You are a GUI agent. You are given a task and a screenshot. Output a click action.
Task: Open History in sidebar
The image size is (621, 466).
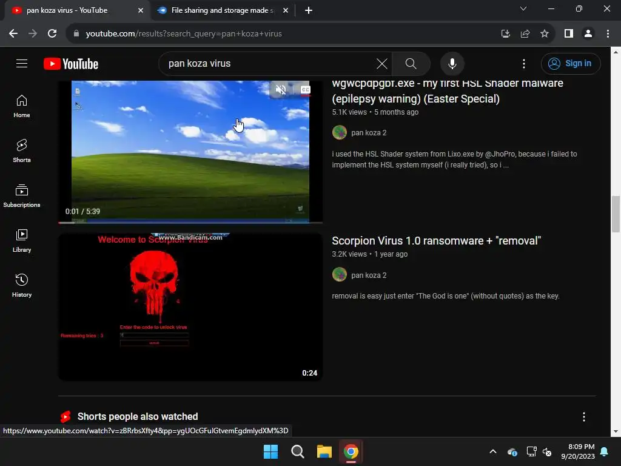tap(22, 285)
